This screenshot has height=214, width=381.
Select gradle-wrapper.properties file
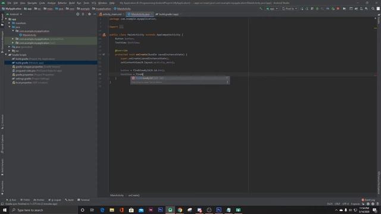(36, 67)
